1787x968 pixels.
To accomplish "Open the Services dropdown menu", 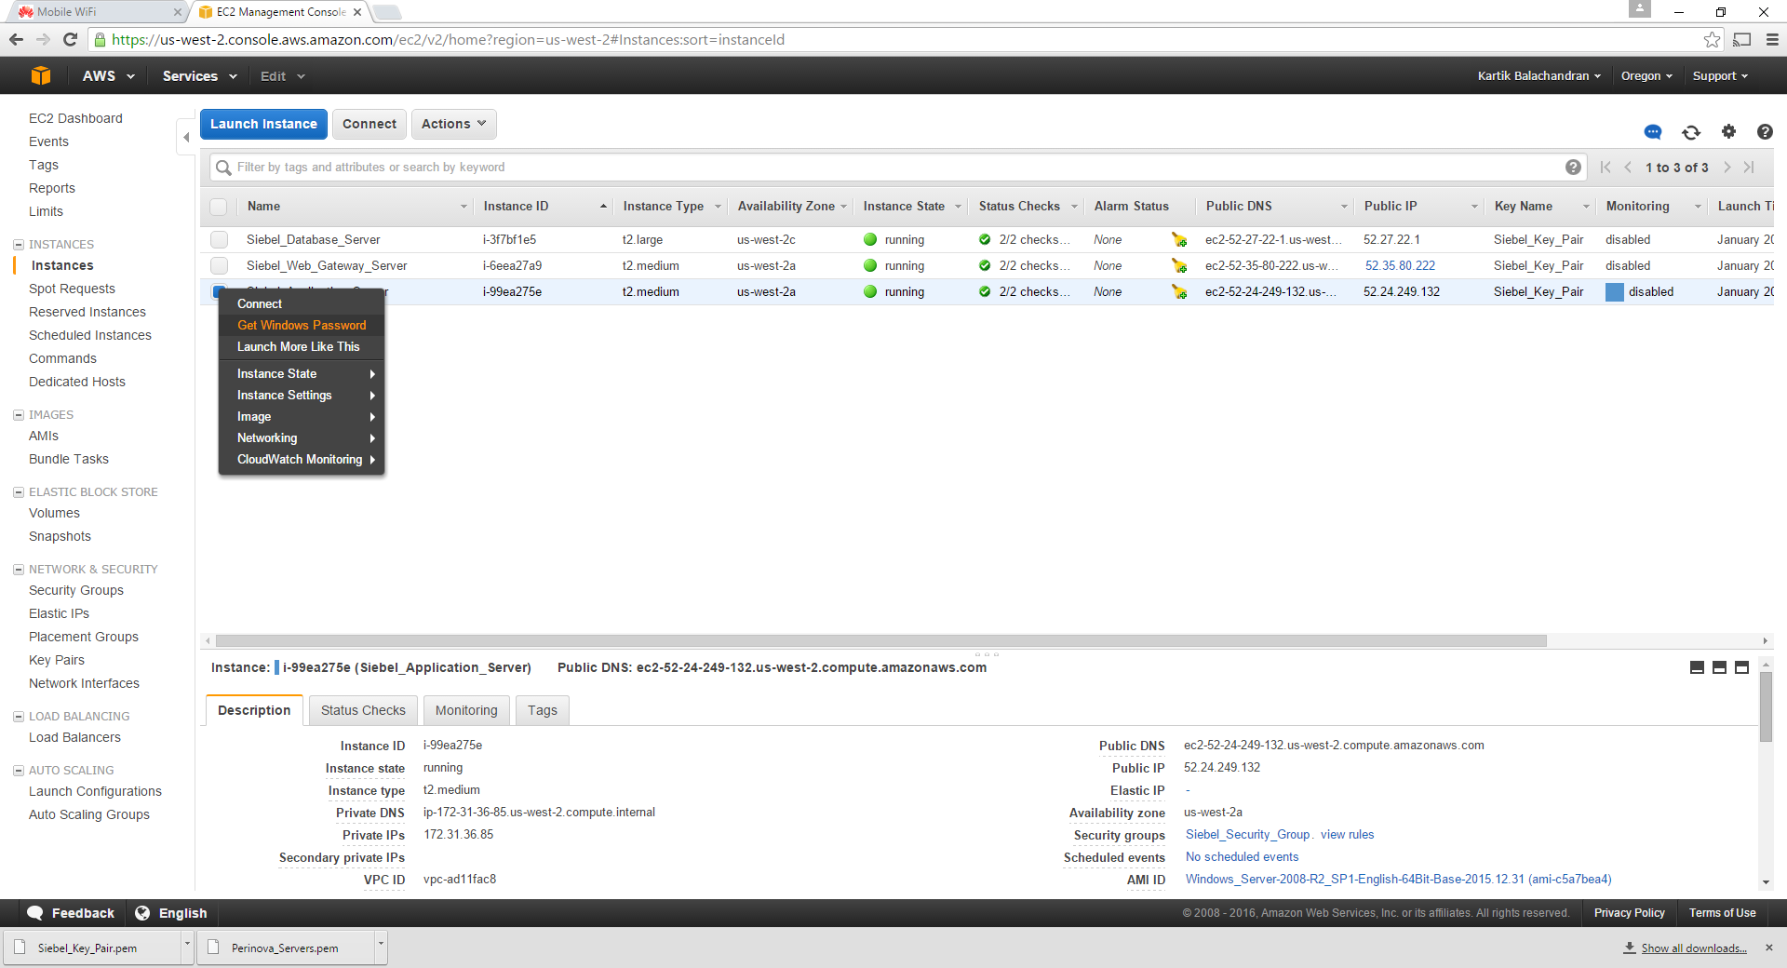I will [x=199, y=76].
